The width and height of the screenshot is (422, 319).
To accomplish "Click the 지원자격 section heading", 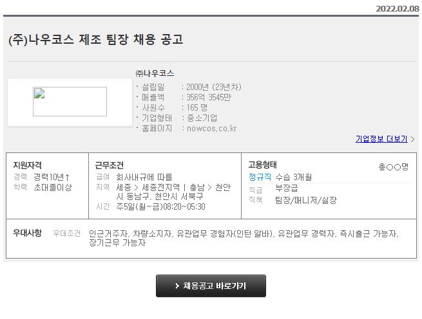I will [27, 165].
